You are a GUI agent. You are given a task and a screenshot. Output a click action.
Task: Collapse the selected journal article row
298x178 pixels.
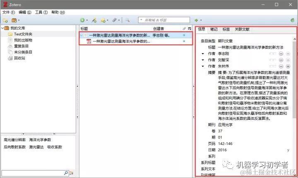tap(82, 35)
